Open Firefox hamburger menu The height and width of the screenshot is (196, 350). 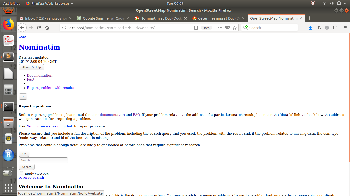click(345, 28)
